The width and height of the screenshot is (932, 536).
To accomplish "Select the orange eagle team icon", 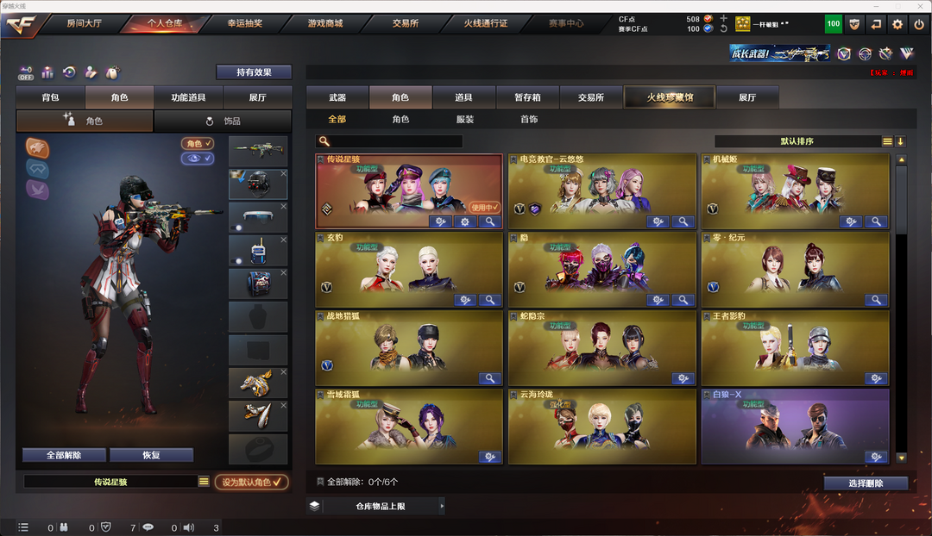I will (37, 147).
